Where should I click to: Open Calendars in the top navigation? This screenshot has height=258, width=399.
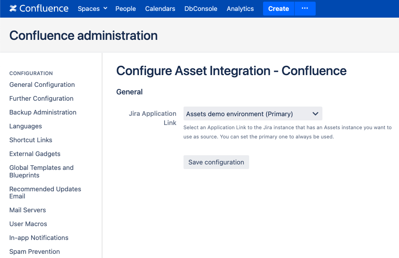(x=160, y=8)
